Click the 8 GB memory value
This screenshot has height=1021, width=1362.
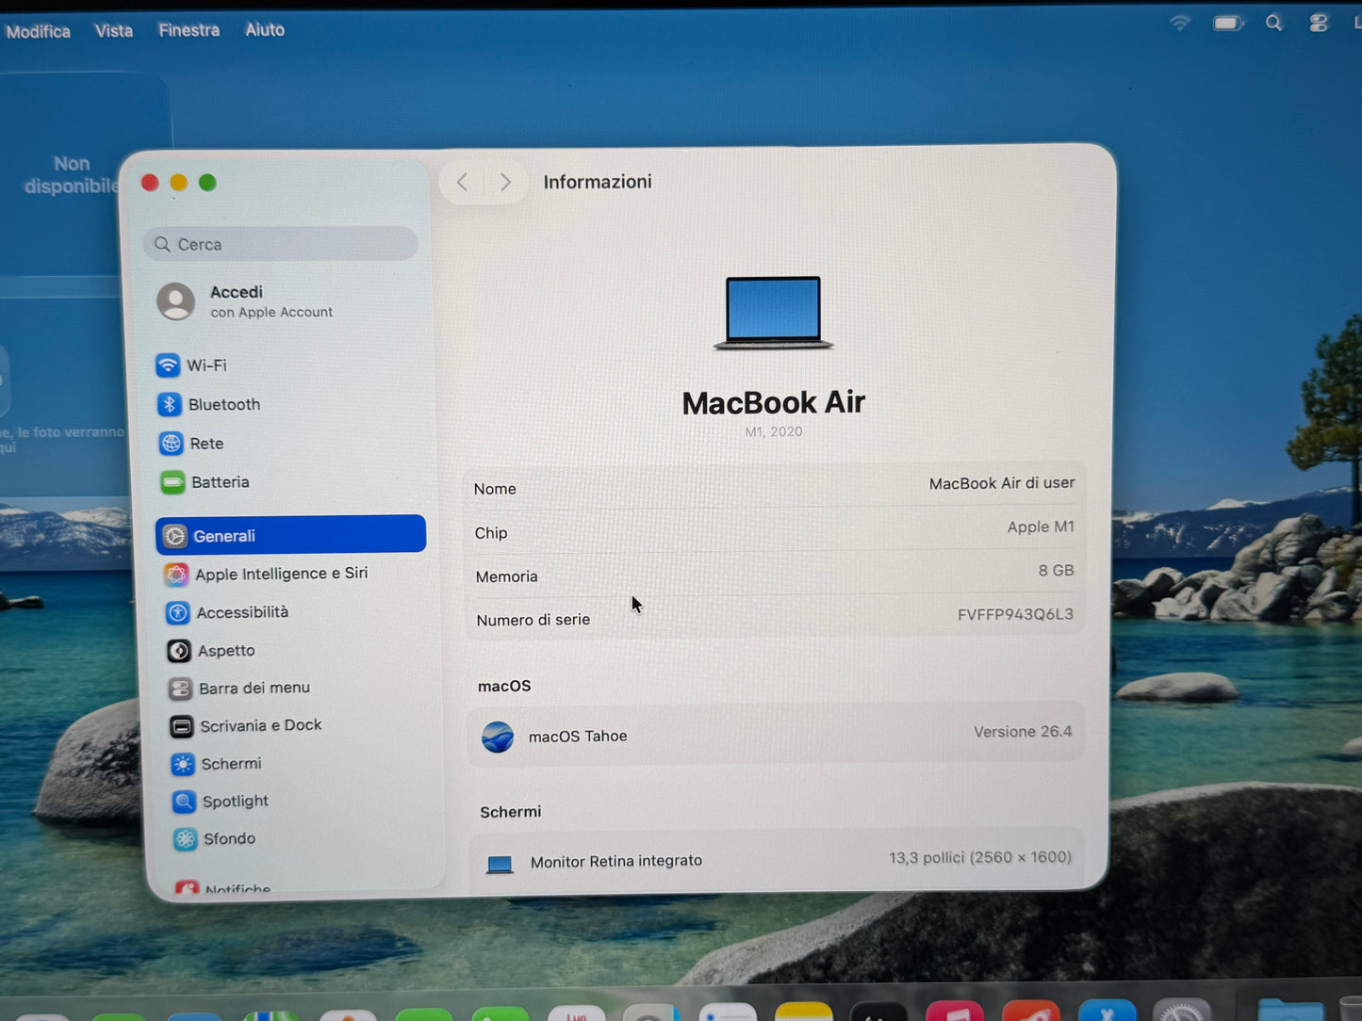click(x=1057, y=571)
